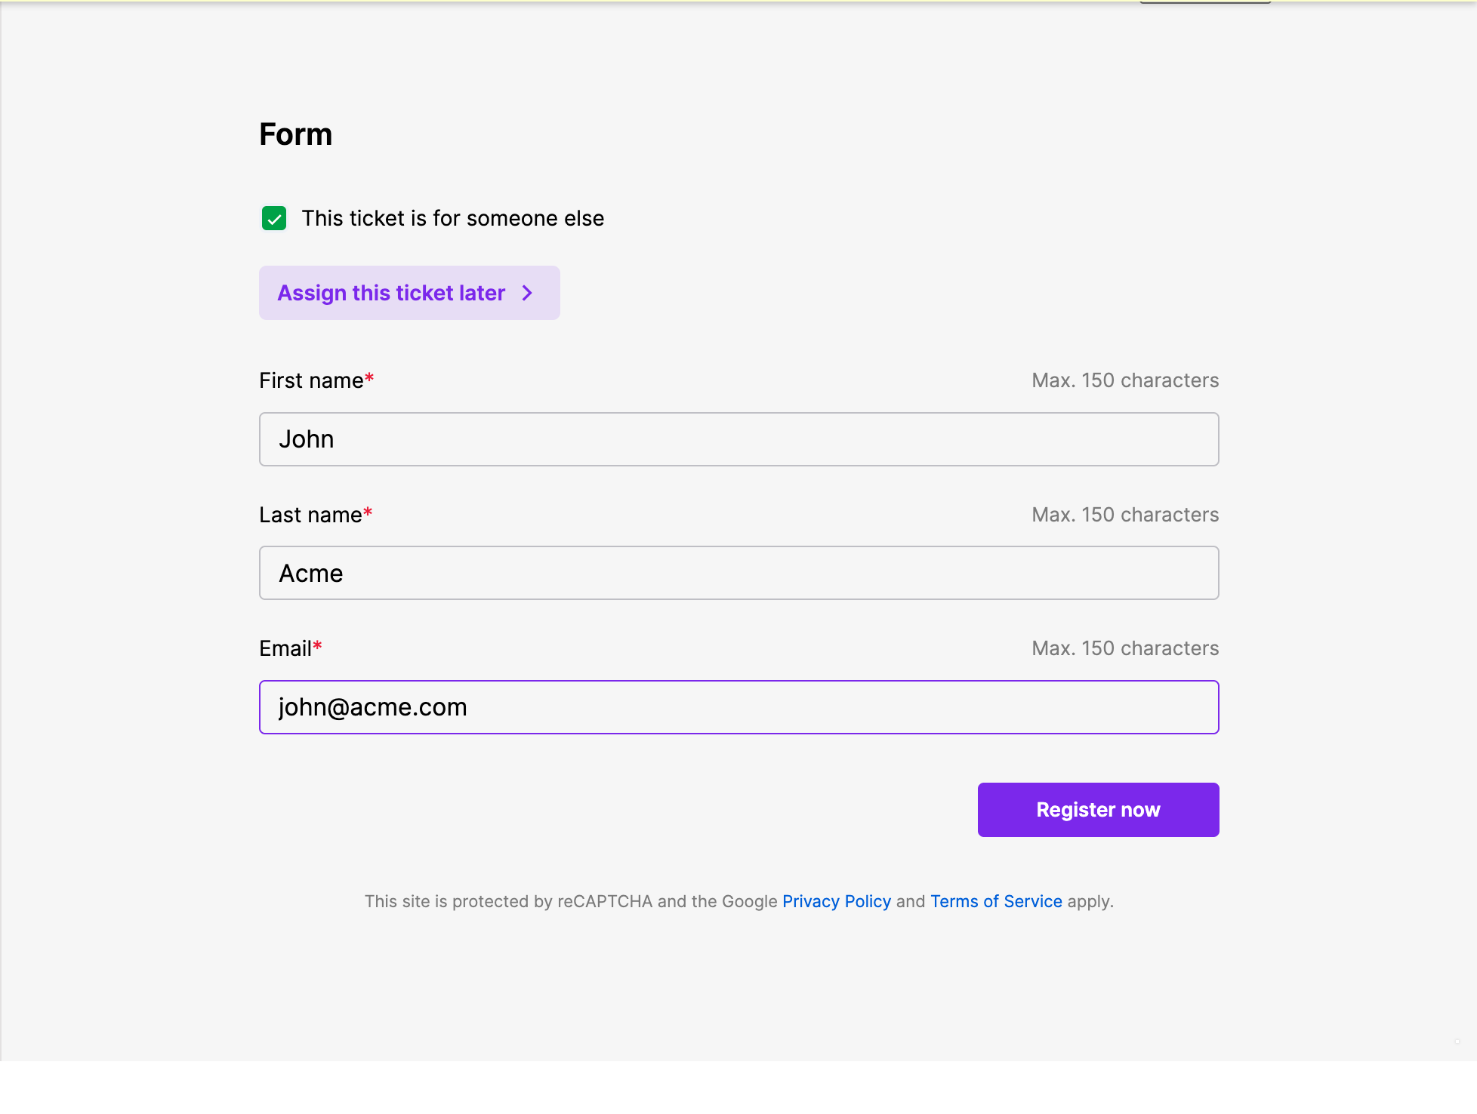The image size is (1477, 1114).
Task: Submit the form with Register now
Action: click(x=1098, y=810)
